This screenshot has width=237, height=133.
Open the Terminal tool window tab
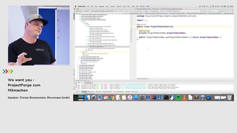point(135,92)
